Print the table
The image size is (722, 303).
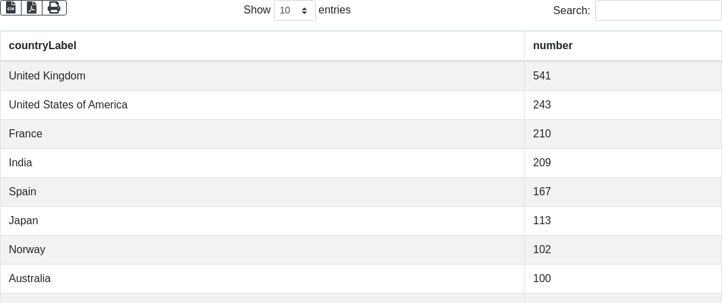(x=54, y=7)
